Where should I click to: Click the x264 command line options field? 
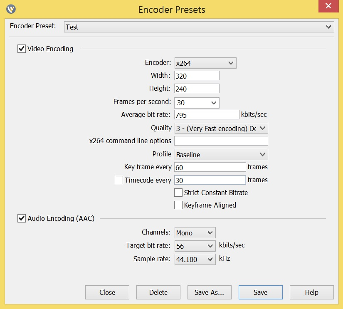coord(221,141)
